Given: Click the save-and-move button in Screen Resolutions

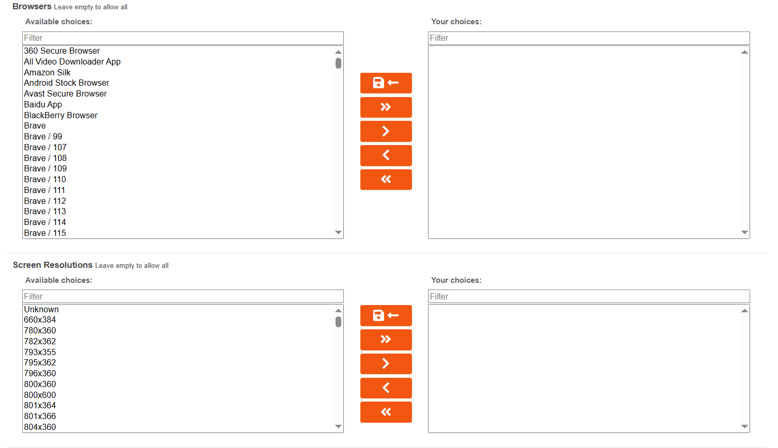Looking at the screenshot, I should click(x=386, y=315).
